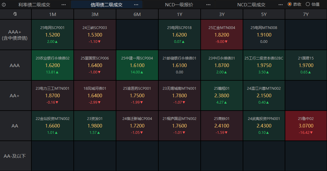Open the ellipsis menu beside 利率债二级成交
This screenshot has height=171, width=327.
point(63,5)
